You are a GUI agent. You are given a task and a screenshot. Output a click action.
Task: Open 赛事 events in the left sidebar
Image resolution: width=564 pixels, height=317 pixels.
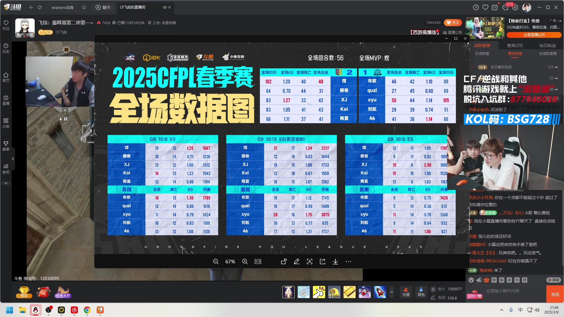point(6,146)
